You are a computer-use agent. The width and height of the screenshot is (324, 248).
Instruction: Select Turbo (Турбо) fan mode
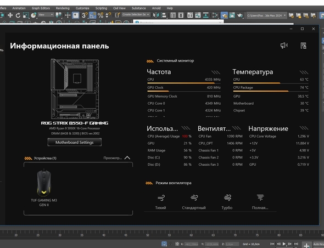[227, 202]
